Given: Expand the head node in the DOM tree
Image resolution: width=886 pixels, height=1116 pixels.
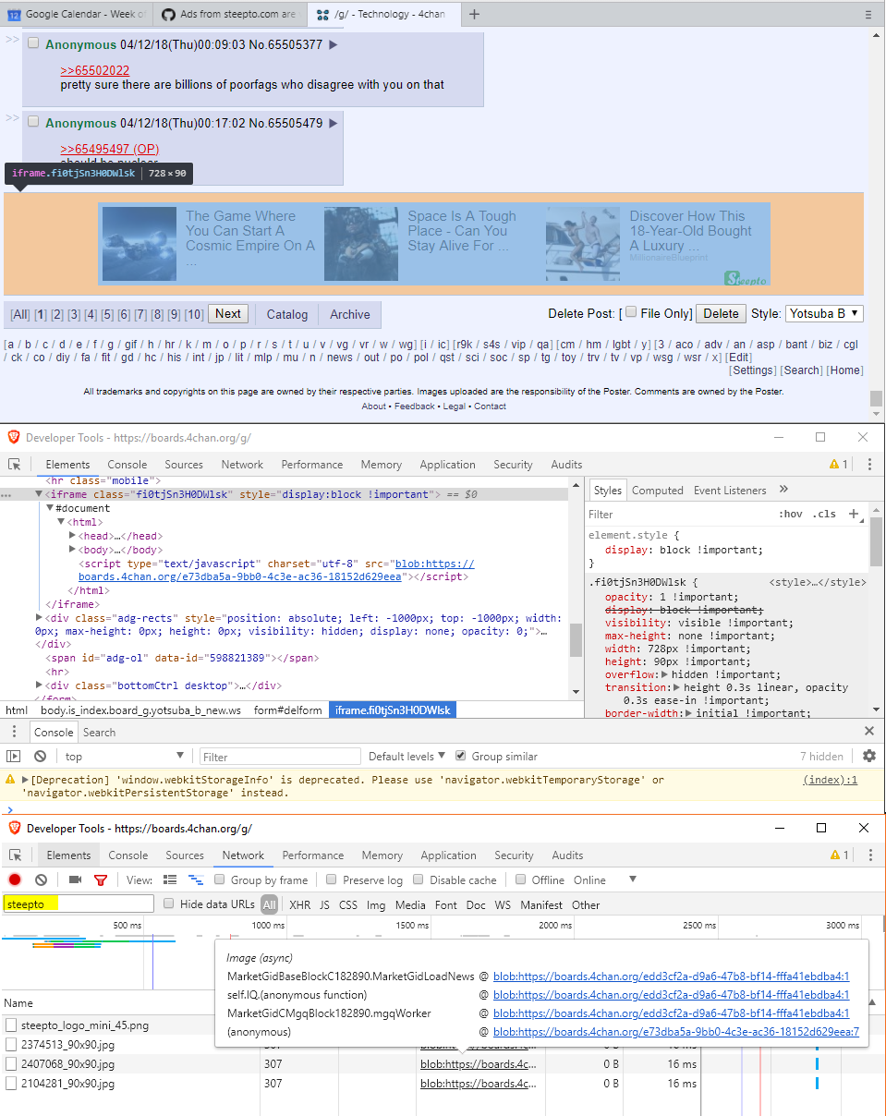Looking at the screenshot, I should tap(73, 536).
